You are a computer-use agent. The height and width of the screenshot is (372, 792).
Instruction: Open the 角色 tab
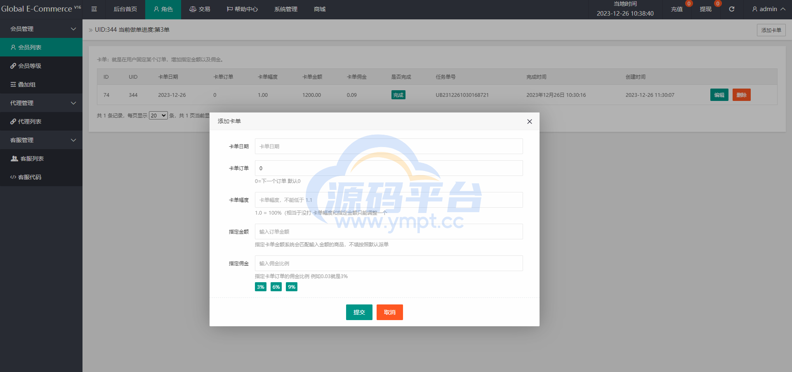(x=163, y=9)
